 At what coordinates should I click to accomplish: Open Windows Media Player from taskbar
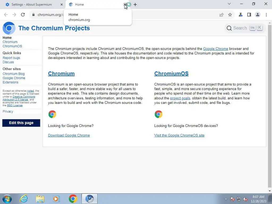click(56, 199)
